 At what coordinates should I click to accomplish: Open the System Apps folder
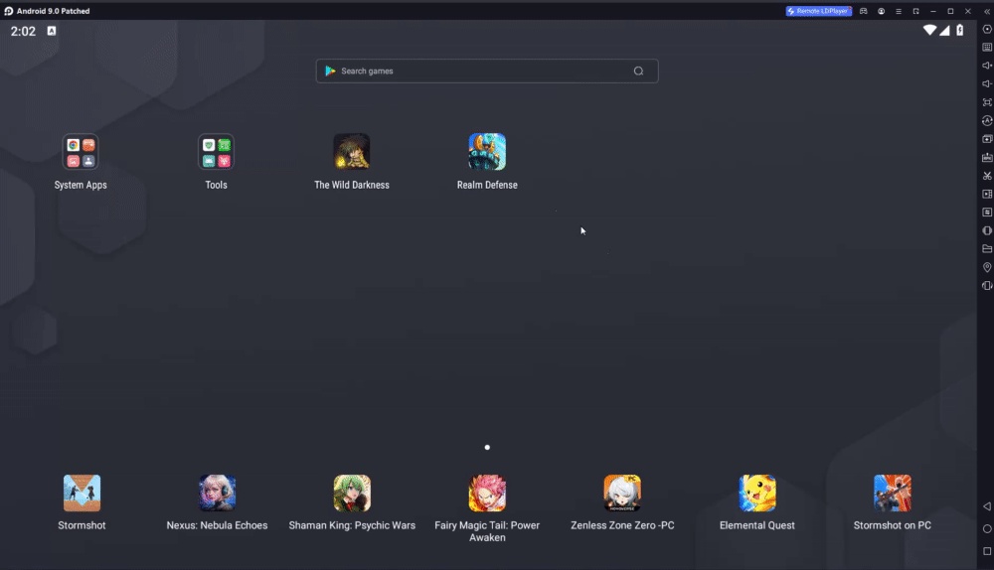81,152
